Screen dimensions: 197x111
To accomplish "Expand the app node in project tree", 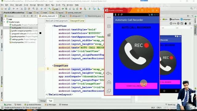I will click(5, 19).
